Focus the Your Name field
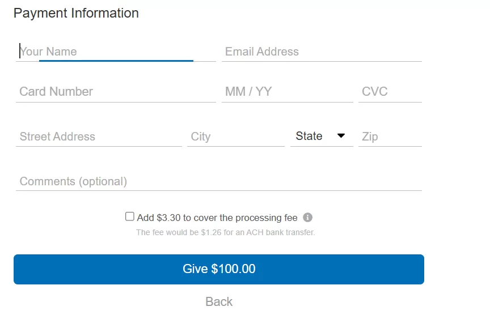This screenshot has width=490, height=315. tap(116, 52)
